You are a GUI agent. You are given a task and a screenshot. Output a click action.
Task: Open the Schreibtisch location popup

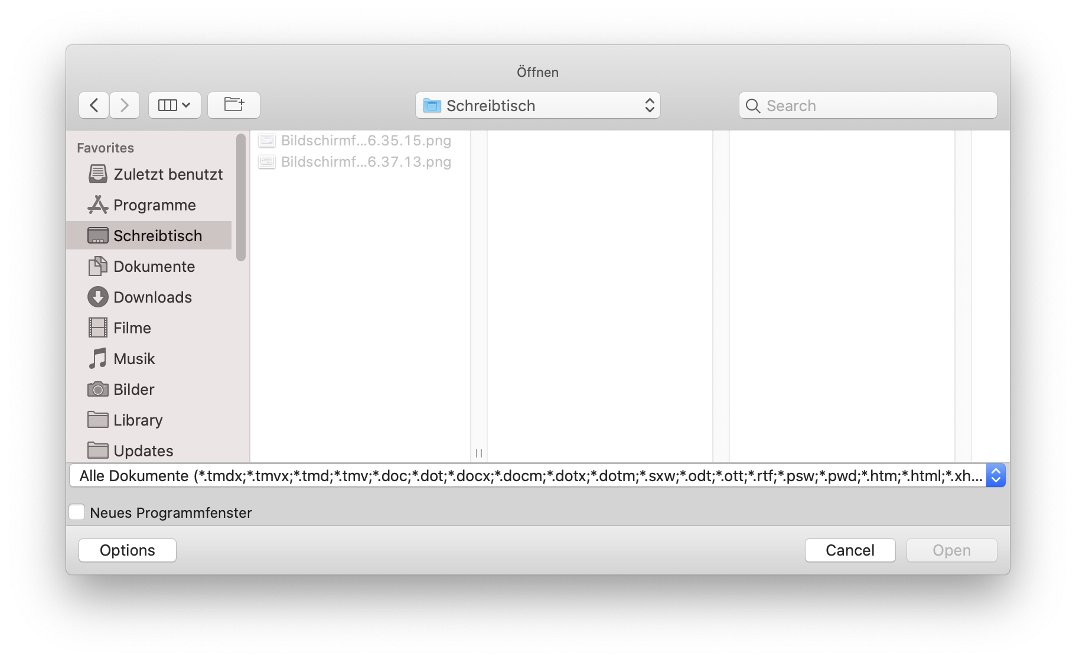tap(538, 105)
